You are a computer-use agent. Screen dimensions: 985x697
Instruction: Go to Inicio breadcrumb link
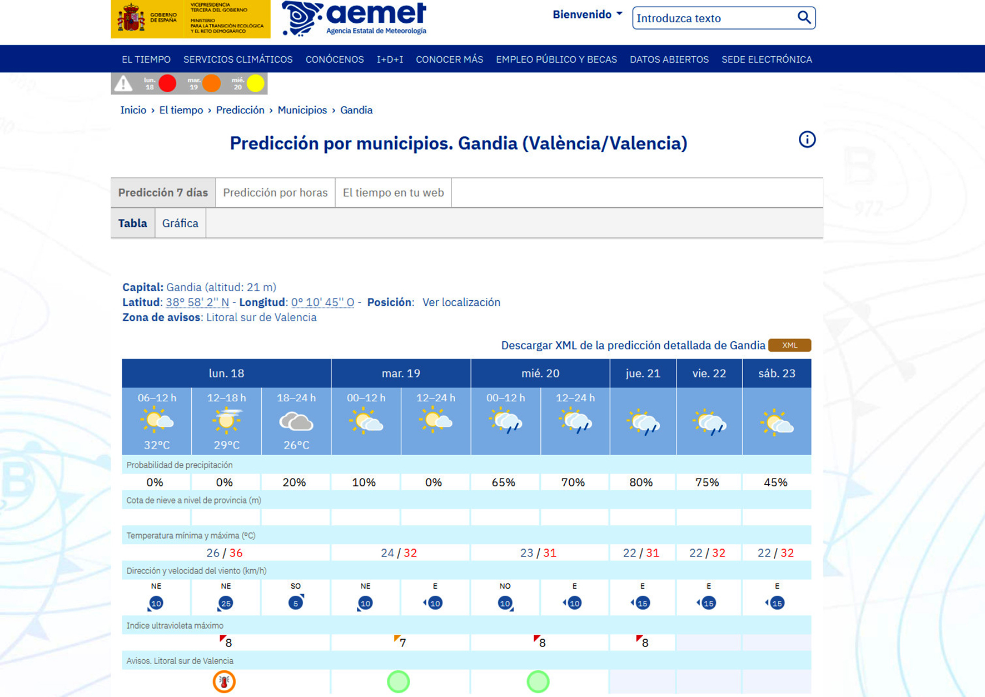click(133, 110)
